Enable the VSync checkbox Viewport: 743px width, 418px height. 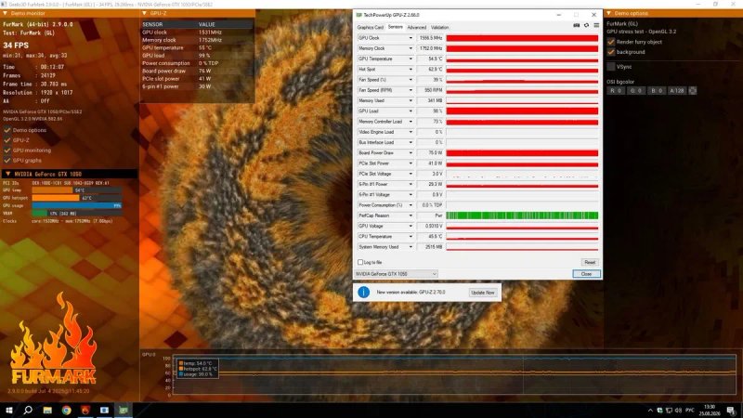coord(611,67)
